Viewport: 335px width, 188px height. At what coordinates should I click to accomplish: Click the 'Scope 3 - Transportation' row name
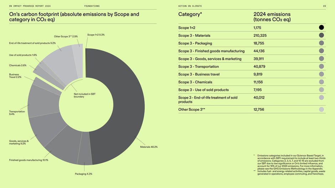199,67
